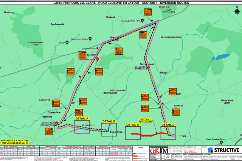Screen dimensions: 242x161
Task: Select diverted traffic sign directly above Detail A
Action: (79, 112)
